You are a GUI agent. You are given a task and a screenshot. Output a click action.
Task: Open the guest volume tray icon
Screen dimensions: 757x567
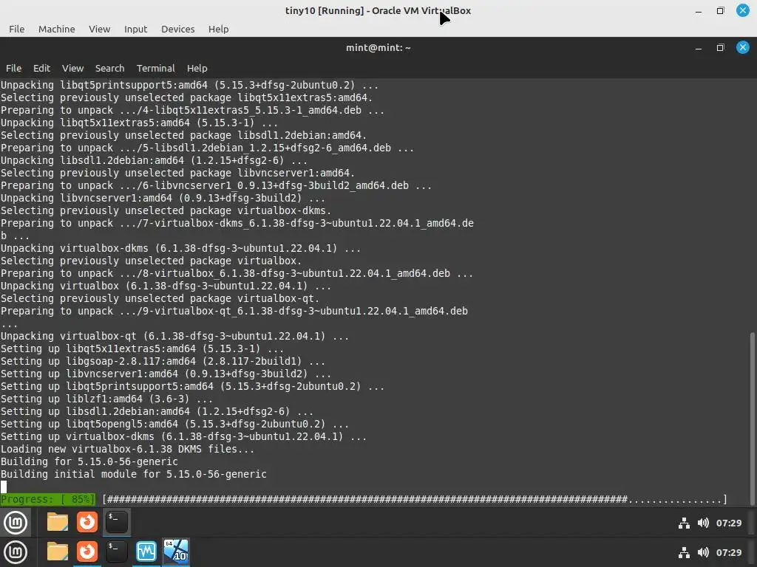click(x=703, y=523)
